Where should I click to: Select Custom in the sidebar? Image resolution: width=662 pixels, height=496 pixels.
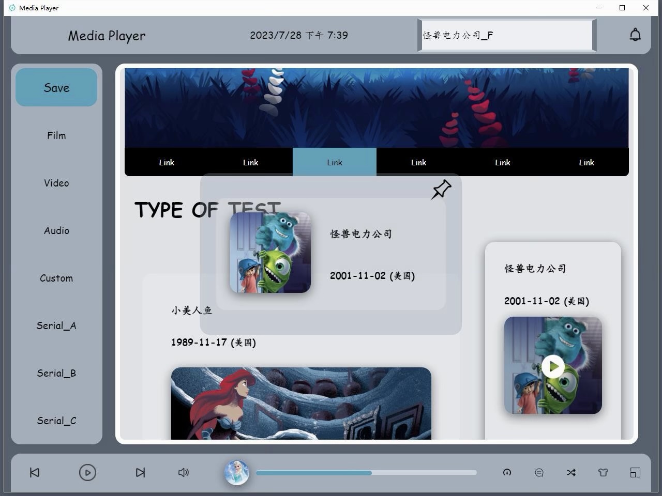point(56,278)
